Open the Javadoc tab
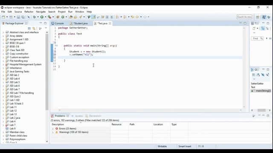273x153 pixels. (77, 116)
